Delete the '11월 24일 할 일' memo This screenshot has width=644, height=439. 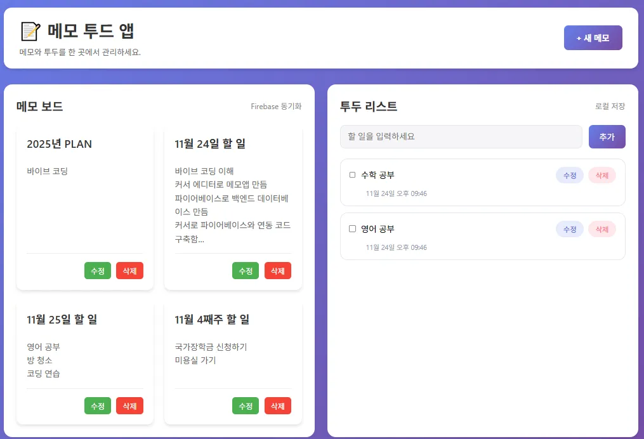tap(277, 270)
